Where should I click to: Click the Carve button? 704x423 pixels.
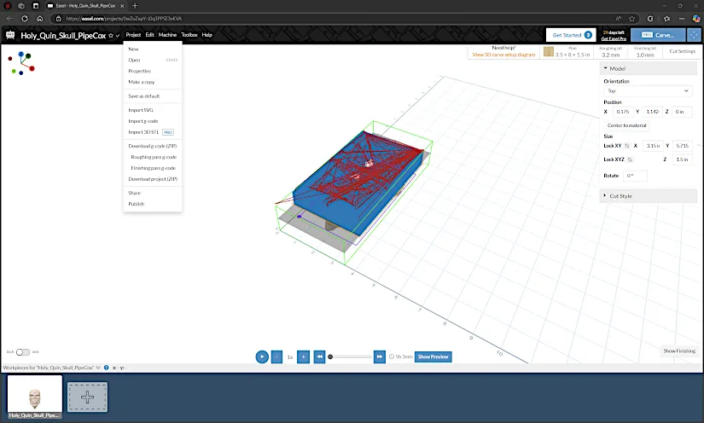pos(658,35)
